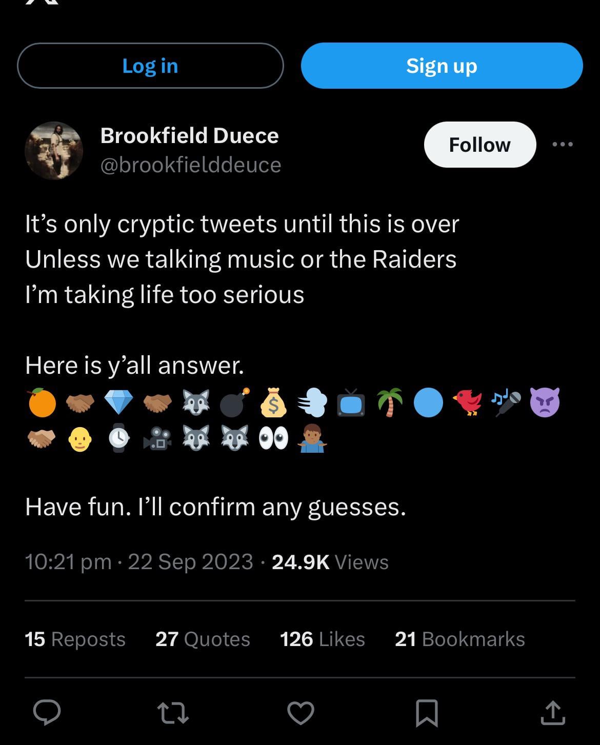This screenshot has width=600, height=745.
Task: Visit the @brookfielddeuce handle link
Action: [x=190, y=165]
